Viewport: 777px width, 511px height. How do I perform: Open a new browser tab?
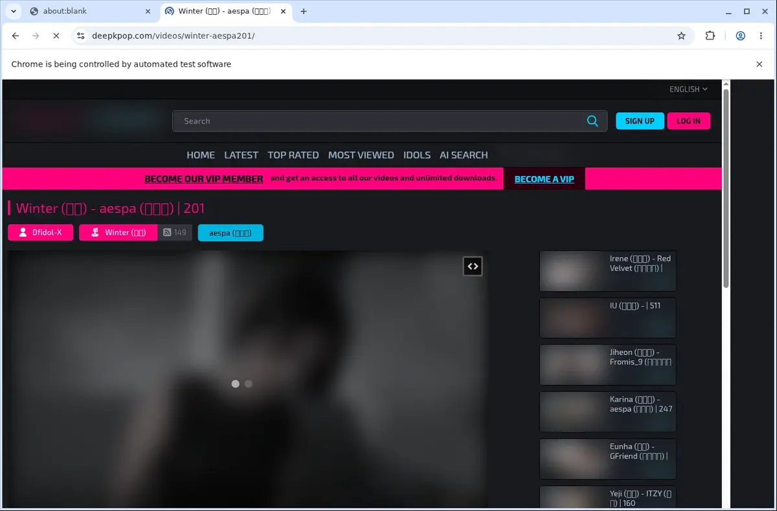click(x=304, y=11)
